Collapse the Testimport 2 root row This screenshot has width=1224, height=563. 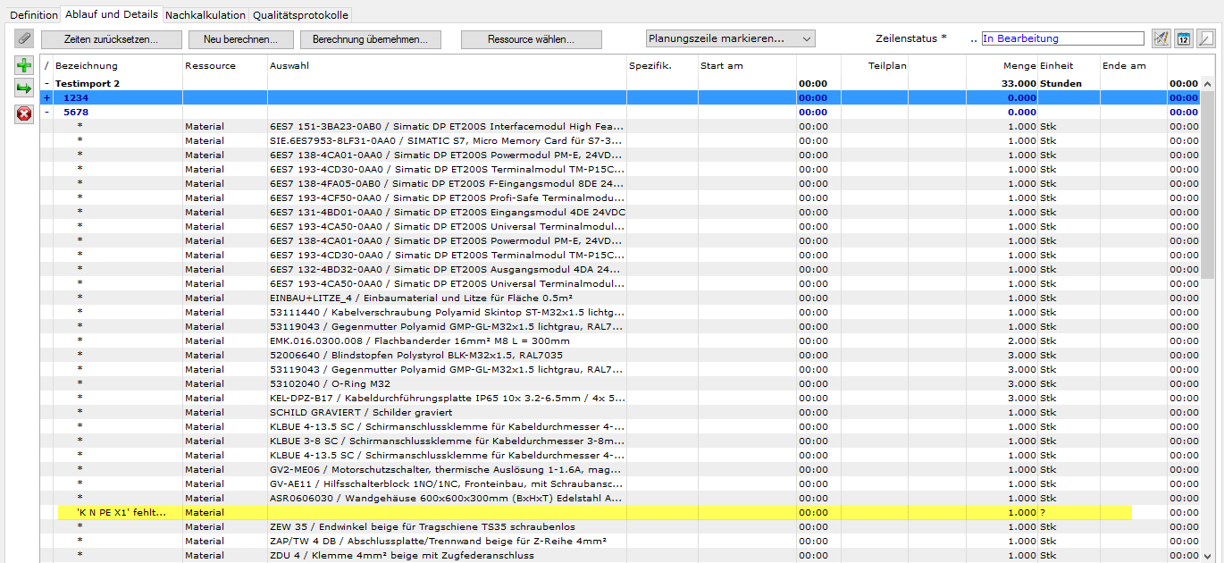[46, 84]
